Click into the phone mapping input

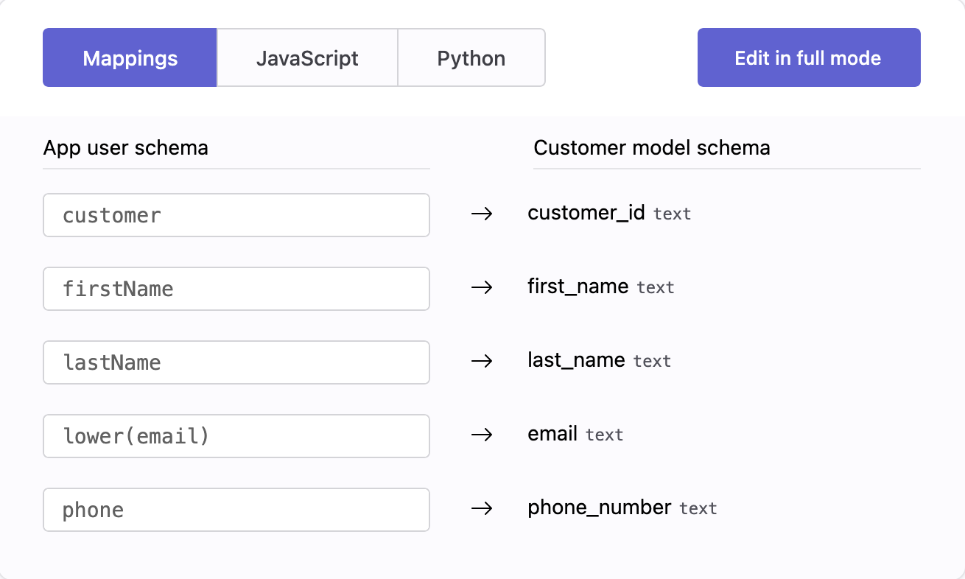pos(236,510)
